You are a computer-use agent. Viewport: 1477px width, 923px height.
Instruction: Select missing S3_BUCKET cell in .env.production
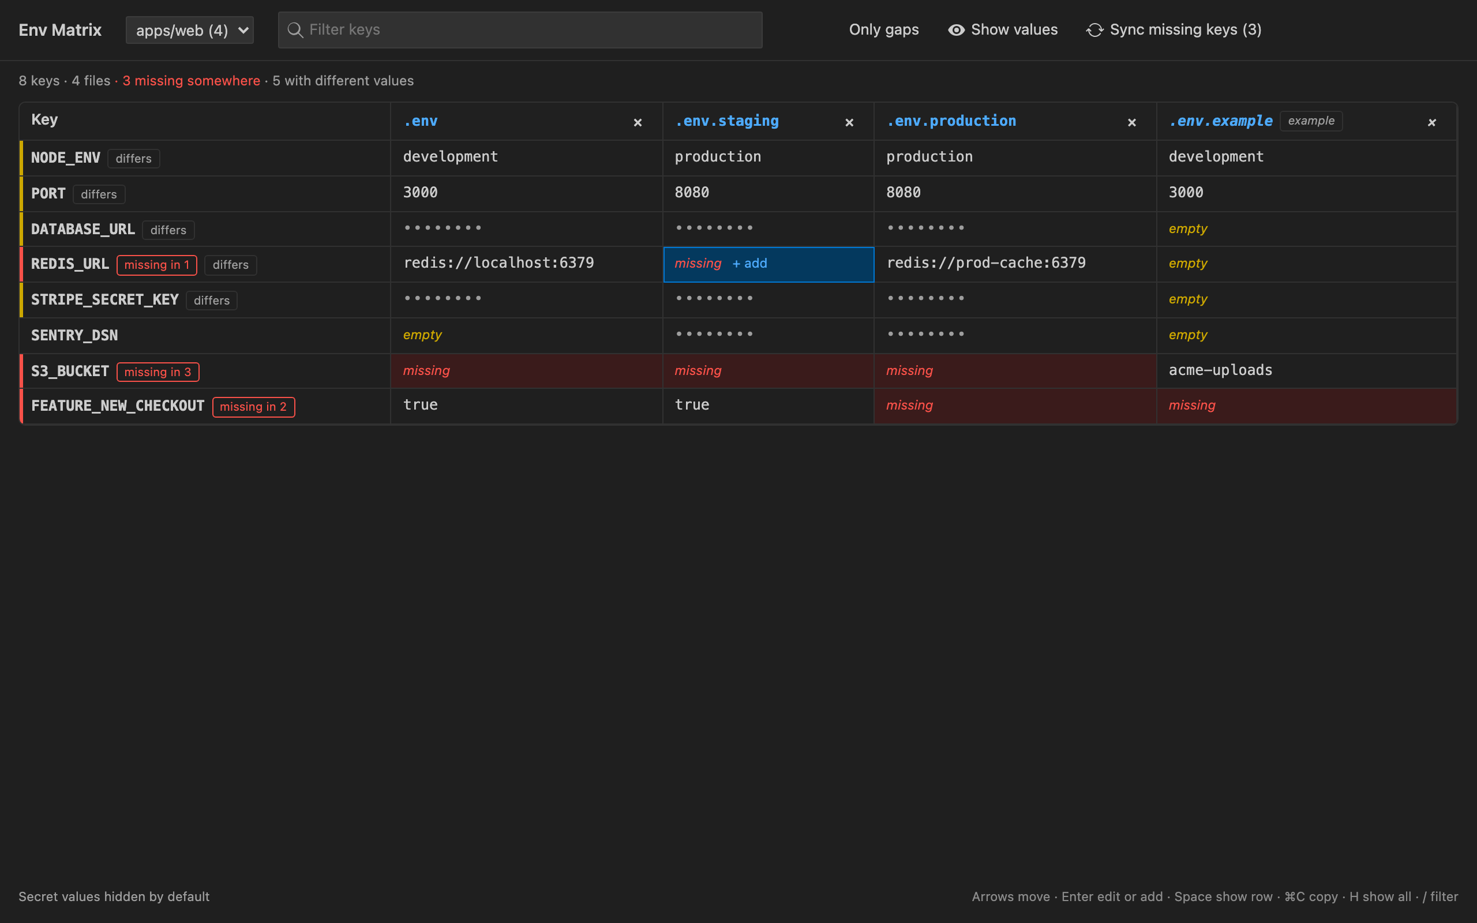[x=1015, y=371]
